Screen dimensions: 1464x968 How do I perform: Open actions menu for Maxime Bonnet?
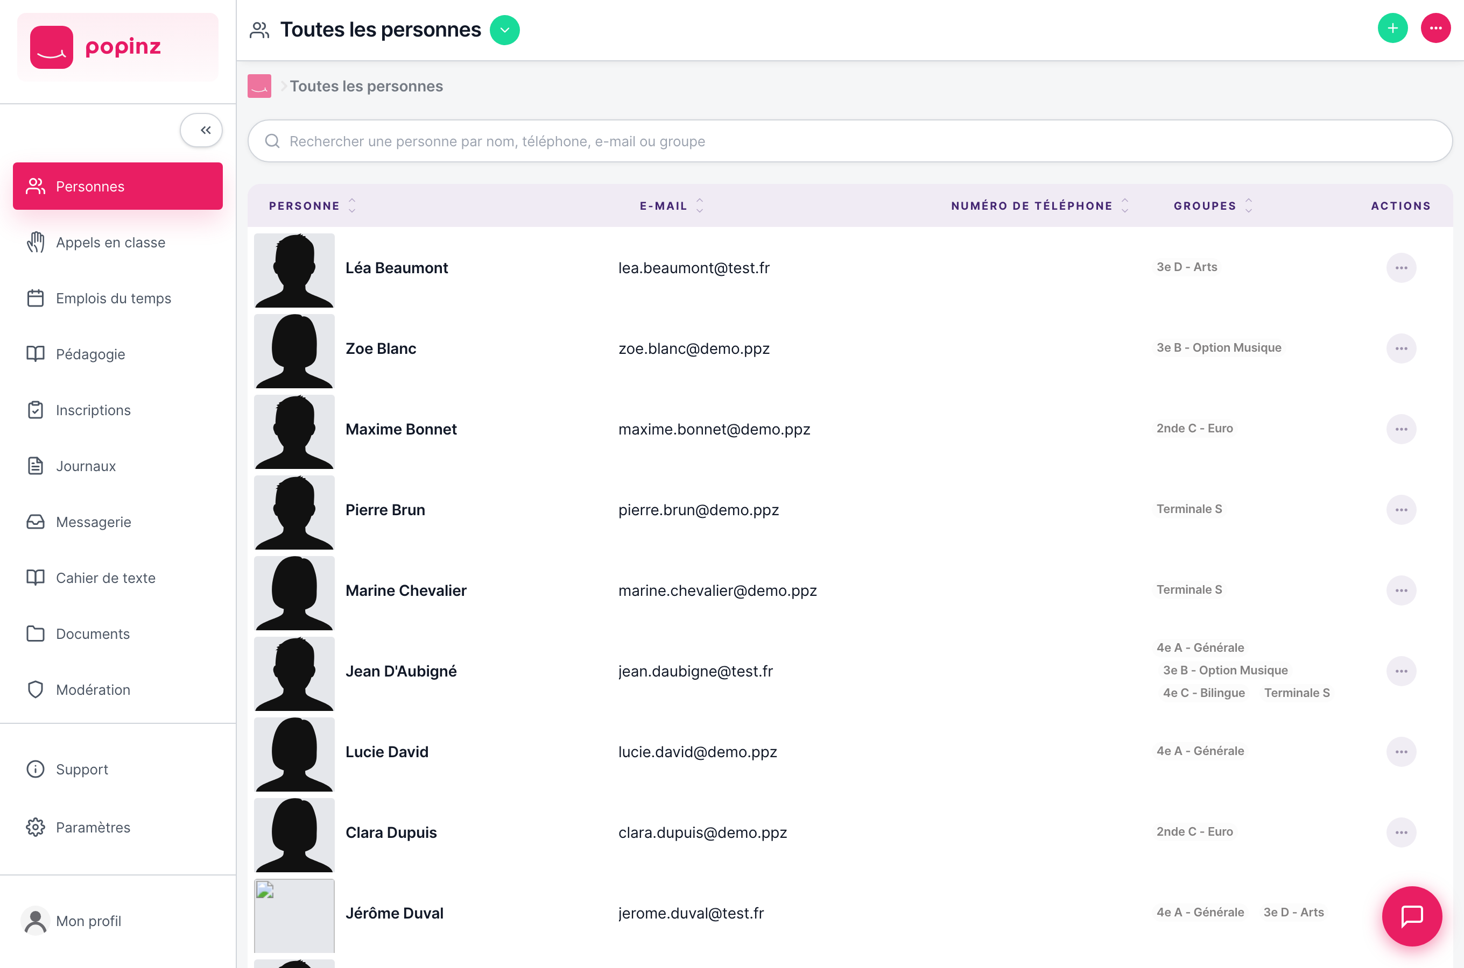click(1401, 429)
